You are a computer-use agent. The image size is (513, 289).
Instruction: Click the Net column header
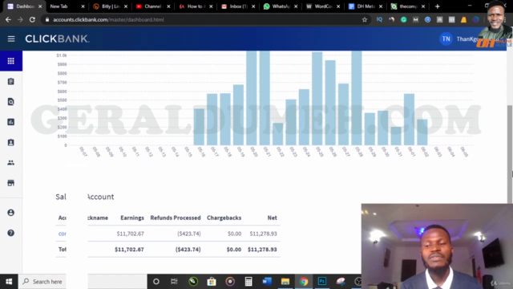(x=272, y=218)
